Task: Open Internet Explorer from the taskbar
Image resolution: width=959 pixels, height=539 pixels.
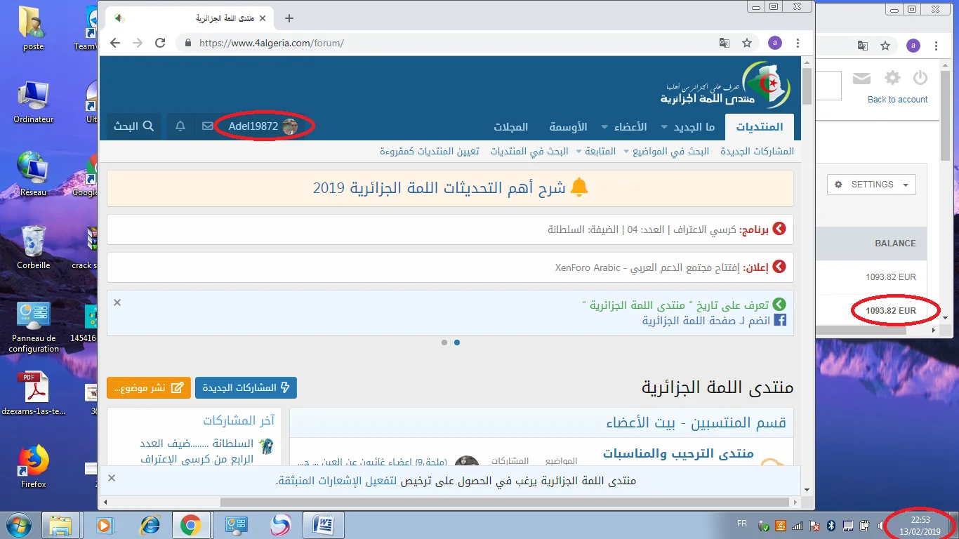Action: pyautogui.click(x=150, y=524)
